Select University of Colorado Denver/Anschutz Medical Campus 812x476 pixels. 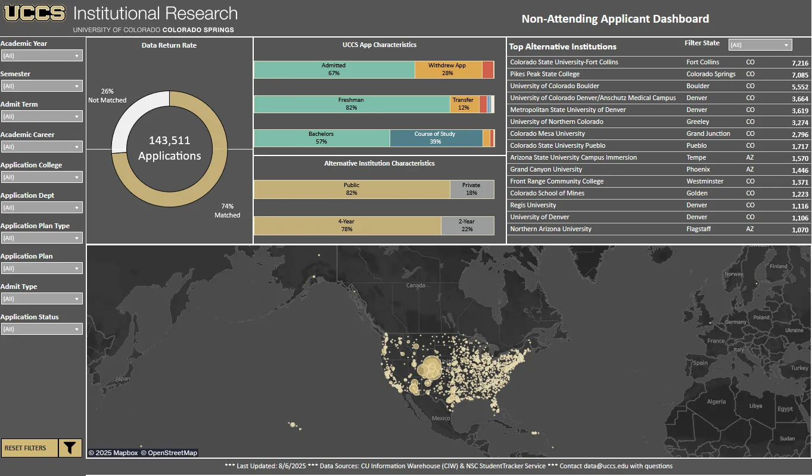(659, 98)
